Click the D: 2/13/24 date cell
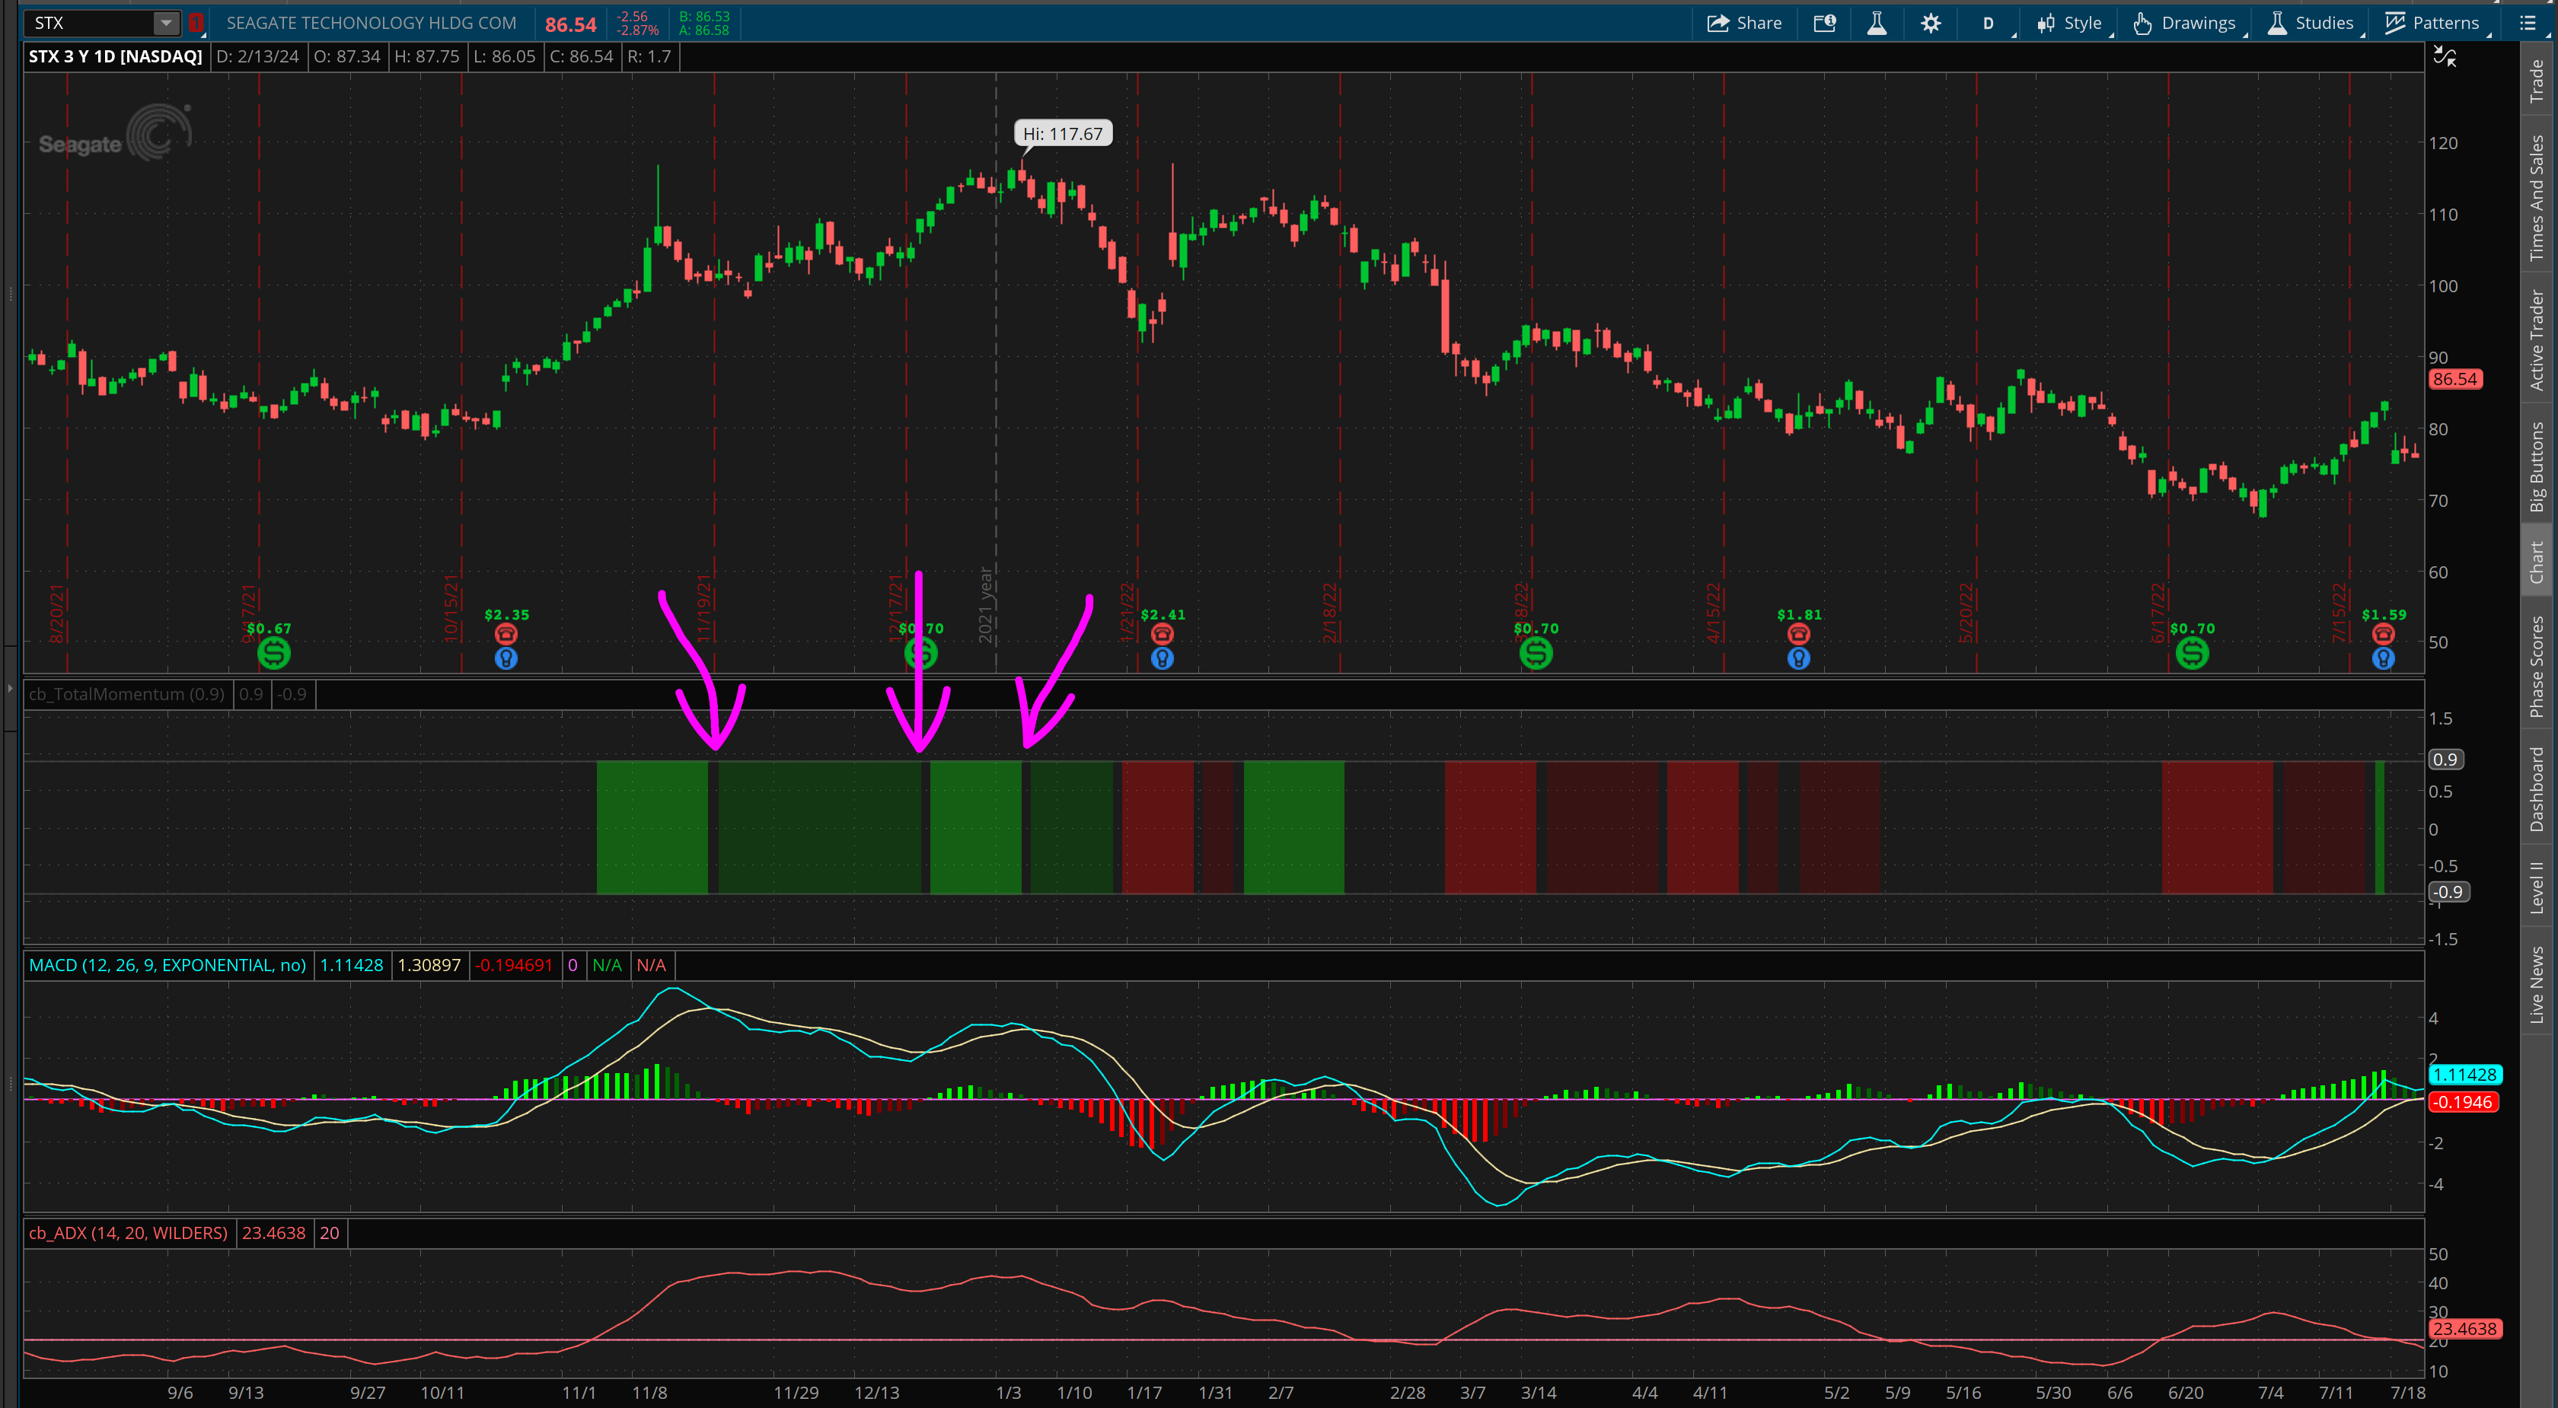The height and width of the screenshot is (1408, 2558). [x=257, y=56]
